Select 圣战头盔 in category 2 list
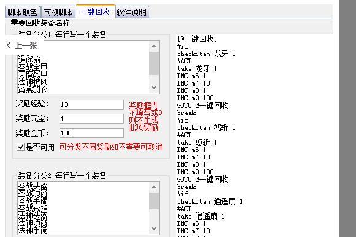This screenshot has width=356, height=237. (x=33, y=186)
